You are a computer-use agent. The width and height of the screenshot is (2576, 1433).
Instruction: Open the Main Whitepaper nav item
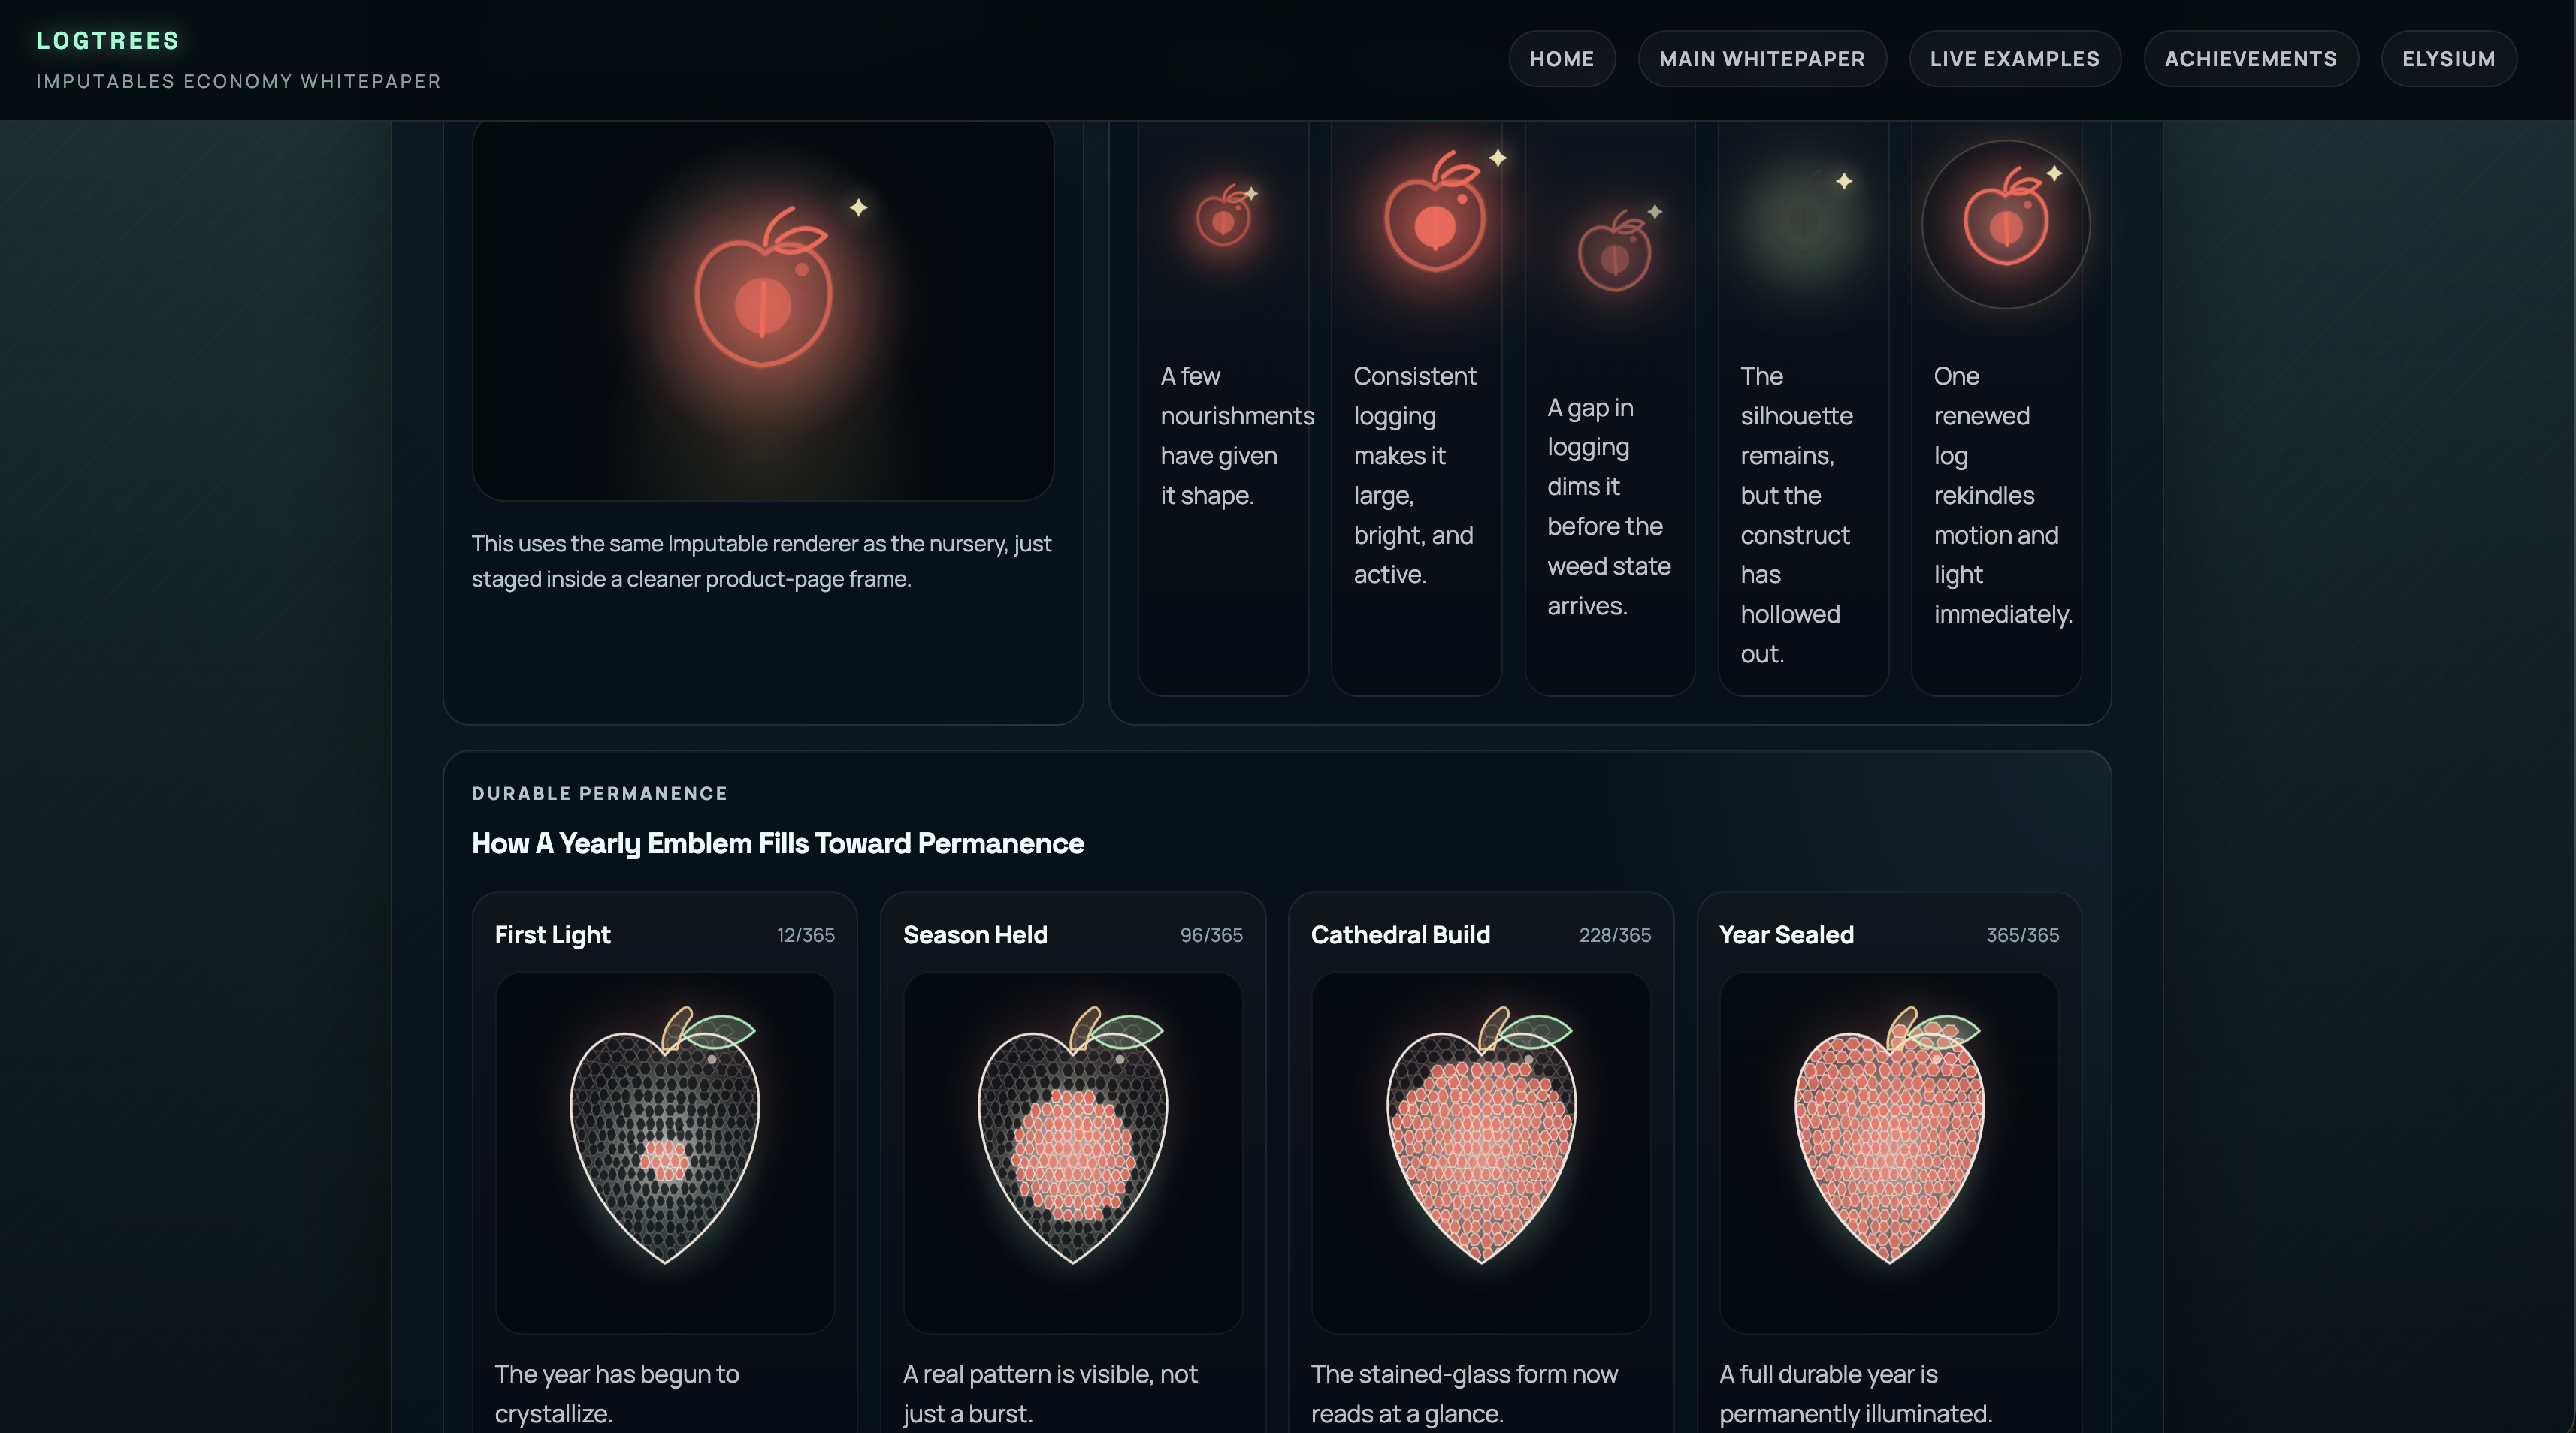coord(1761,59)
